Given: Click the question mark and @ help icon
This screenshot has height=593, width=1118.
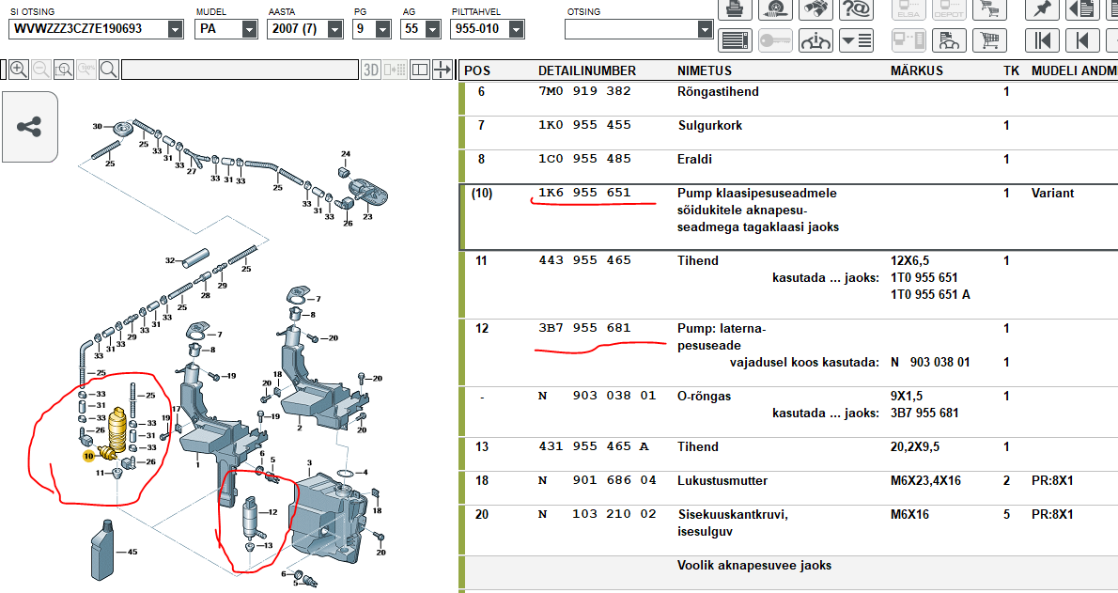Looking at the screenshot, I should coord(856,8).
